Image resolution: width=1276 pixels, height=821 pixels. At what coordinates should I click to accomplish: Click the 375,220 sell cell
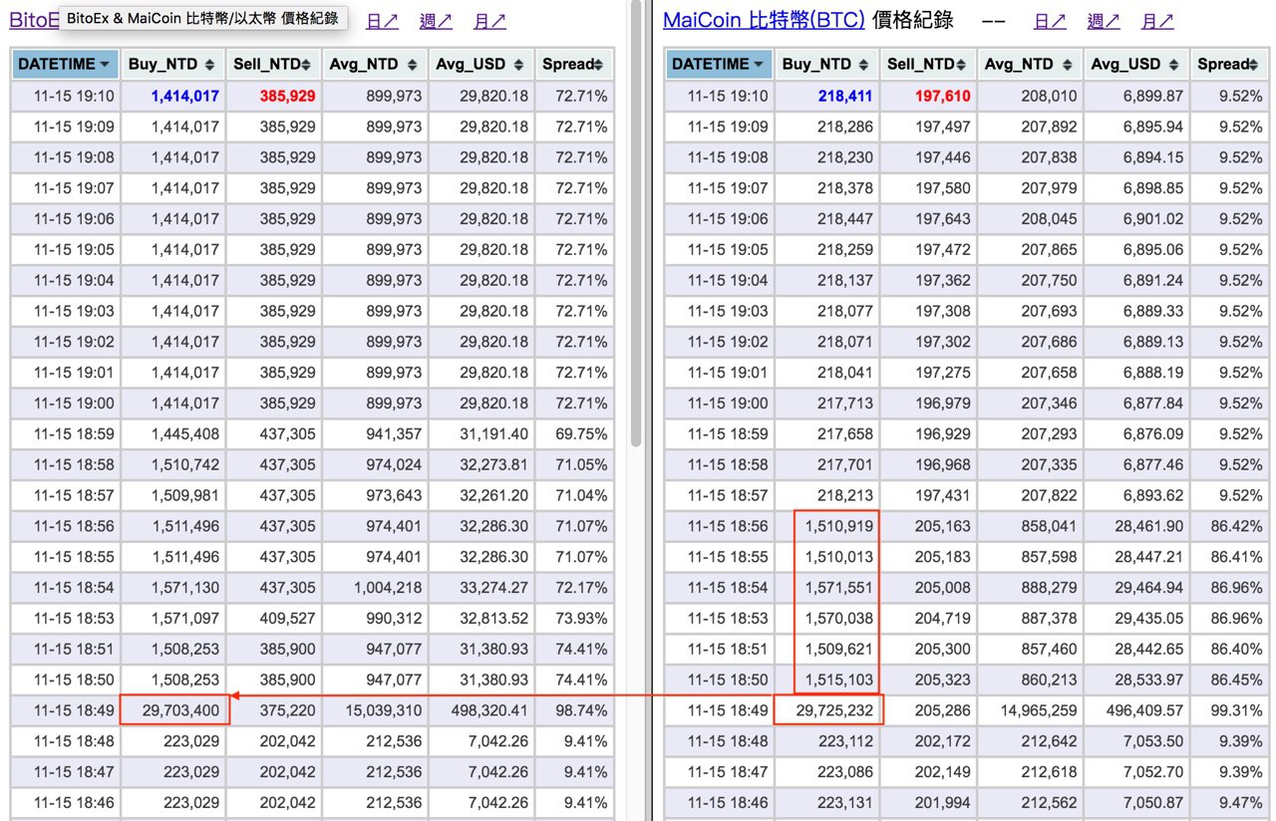click(273, 710)
